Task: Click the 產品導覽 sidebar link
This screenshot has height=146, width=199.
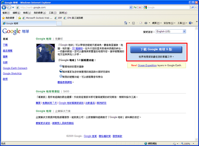Action: coord(8,51)
